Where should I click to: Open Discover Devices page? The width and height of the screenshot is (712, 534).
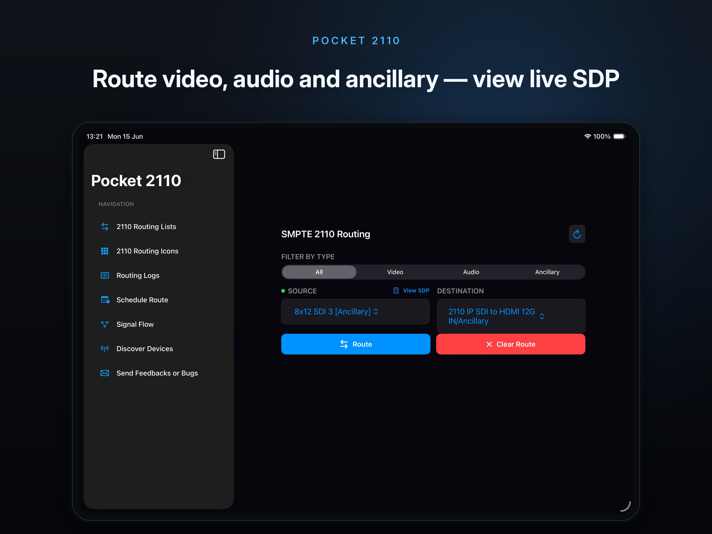[159, 348]
